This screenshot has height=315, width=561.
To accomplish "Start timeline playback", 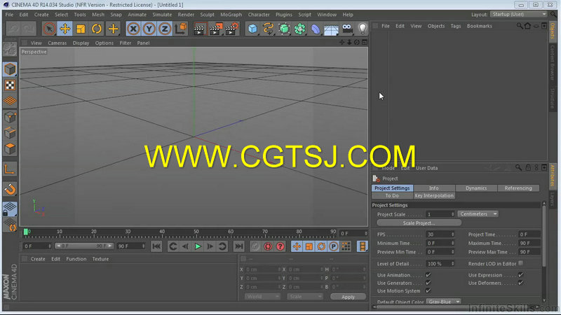I will click(198, 246).
